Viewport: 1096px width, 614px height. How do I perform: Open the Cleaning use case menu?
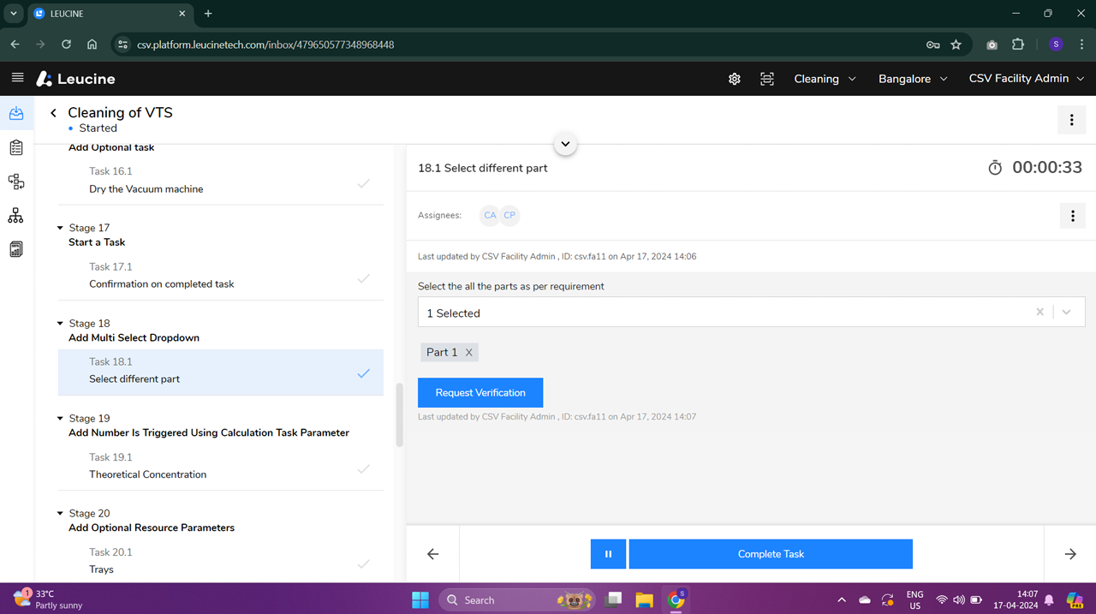point(824,79)
